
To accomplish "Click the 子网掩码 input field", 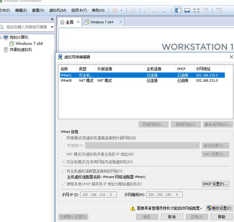I will [165, 195].
